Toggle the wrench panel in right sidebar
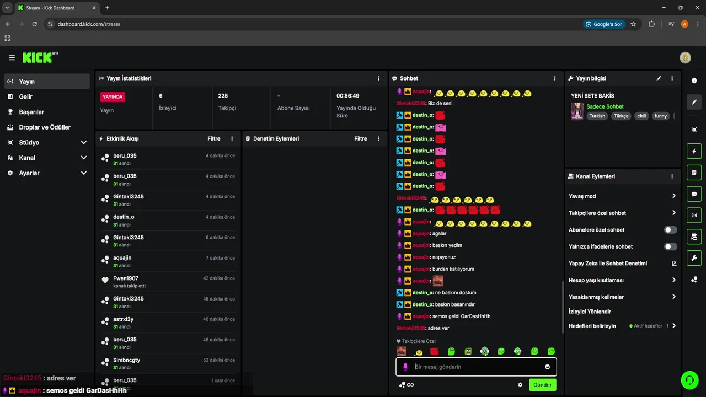This screenshot has height=397, width=706. (x=694, y=258)
